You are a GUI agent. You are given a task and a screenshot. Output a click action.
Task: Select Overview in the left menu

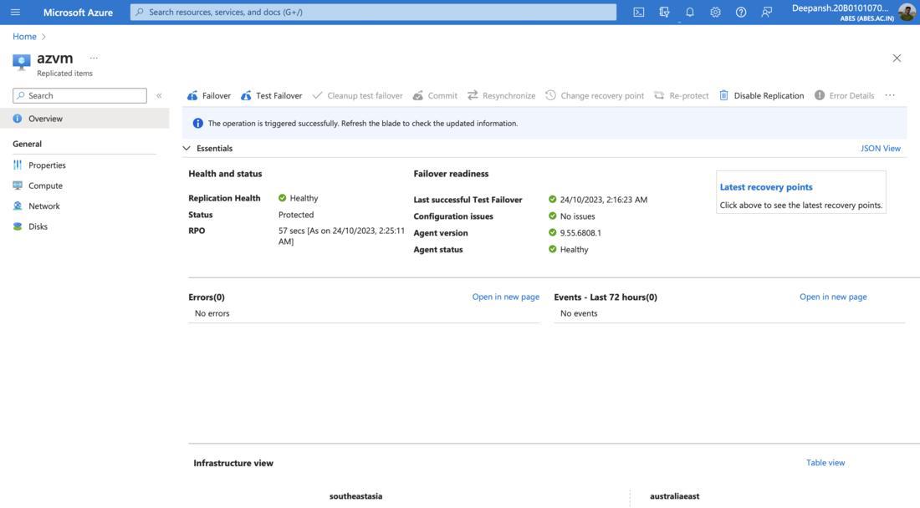click(84, 119)
